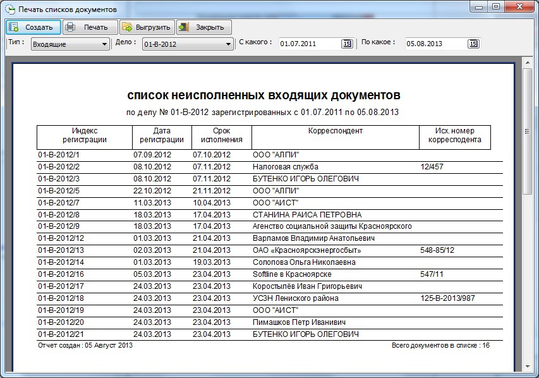The width and height of the screenshot is (539, 378).
Task: Maximize the Печать списков документов window
Action: (x=495, y=6)
